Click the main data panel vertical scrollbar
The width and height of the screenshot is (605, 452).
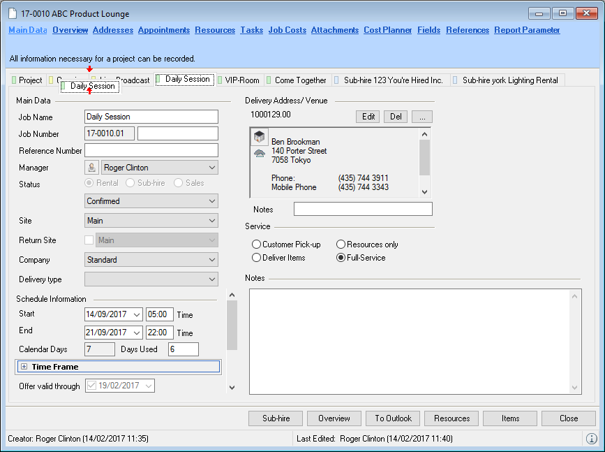click(x=232, y=325)
